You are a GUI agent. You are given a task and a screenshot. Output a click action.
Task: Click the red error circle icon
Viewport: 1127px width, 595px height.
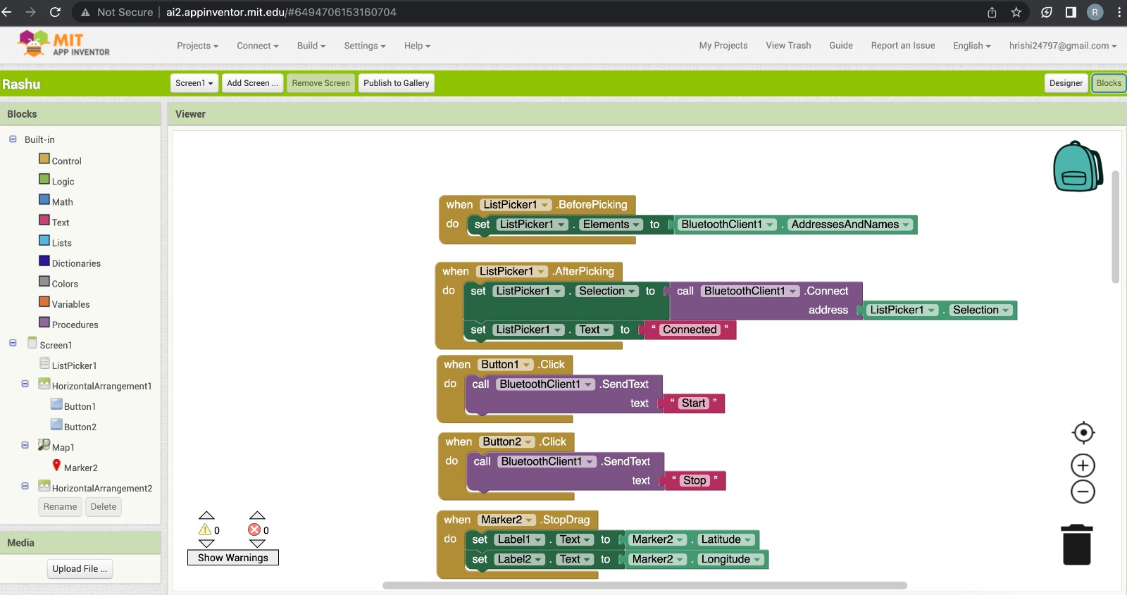[254, 530]
